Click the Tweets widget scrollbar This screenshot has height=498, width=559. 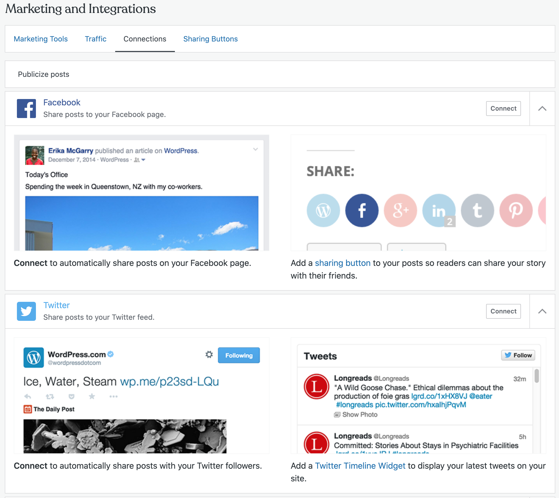point(537,376)
